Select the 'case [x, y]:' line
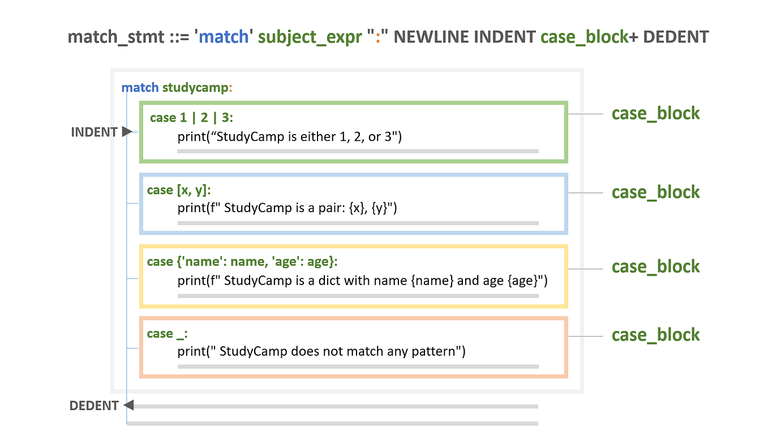Viewport: 781px width, 439px height. 179,190
